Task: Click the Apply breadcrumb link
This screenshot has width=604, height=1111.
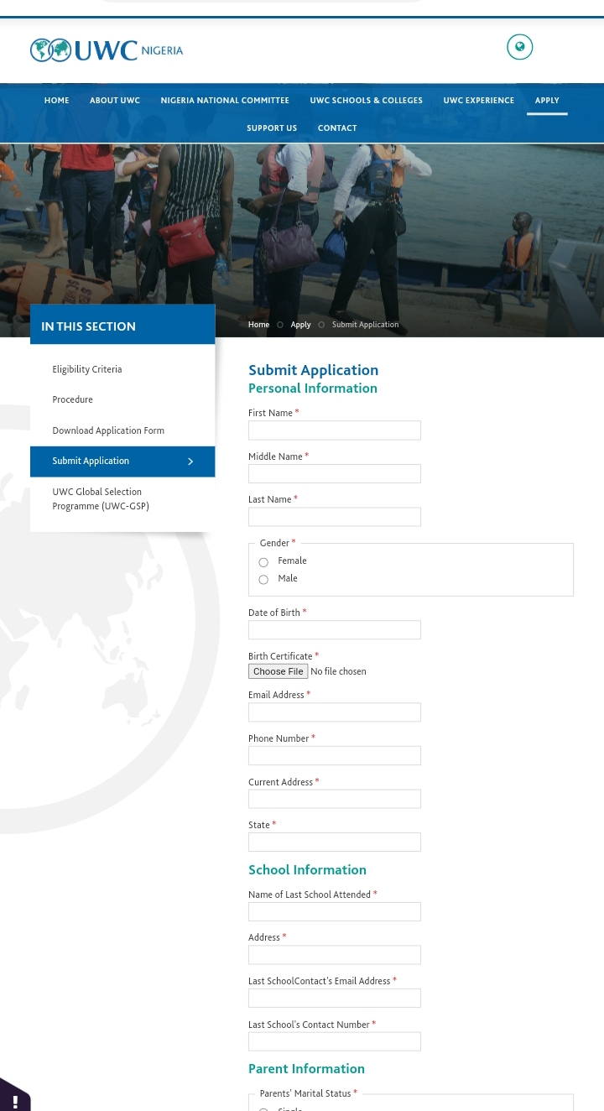Action: [x=300, y=325]
